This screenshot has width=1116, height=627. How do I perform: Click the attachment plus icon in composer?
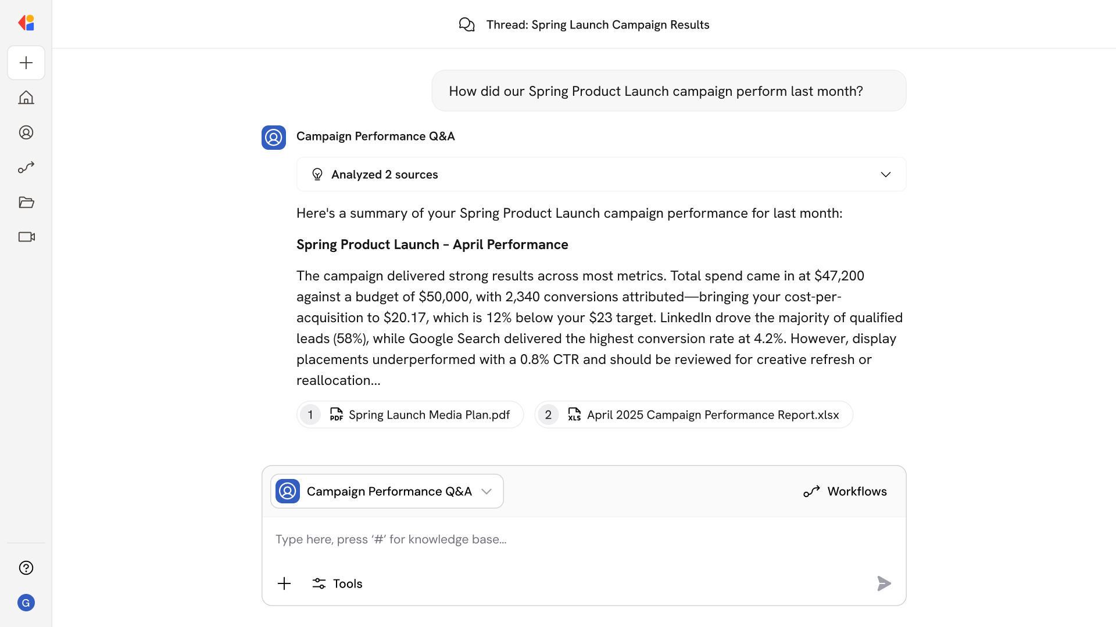(x=284, y=583)
